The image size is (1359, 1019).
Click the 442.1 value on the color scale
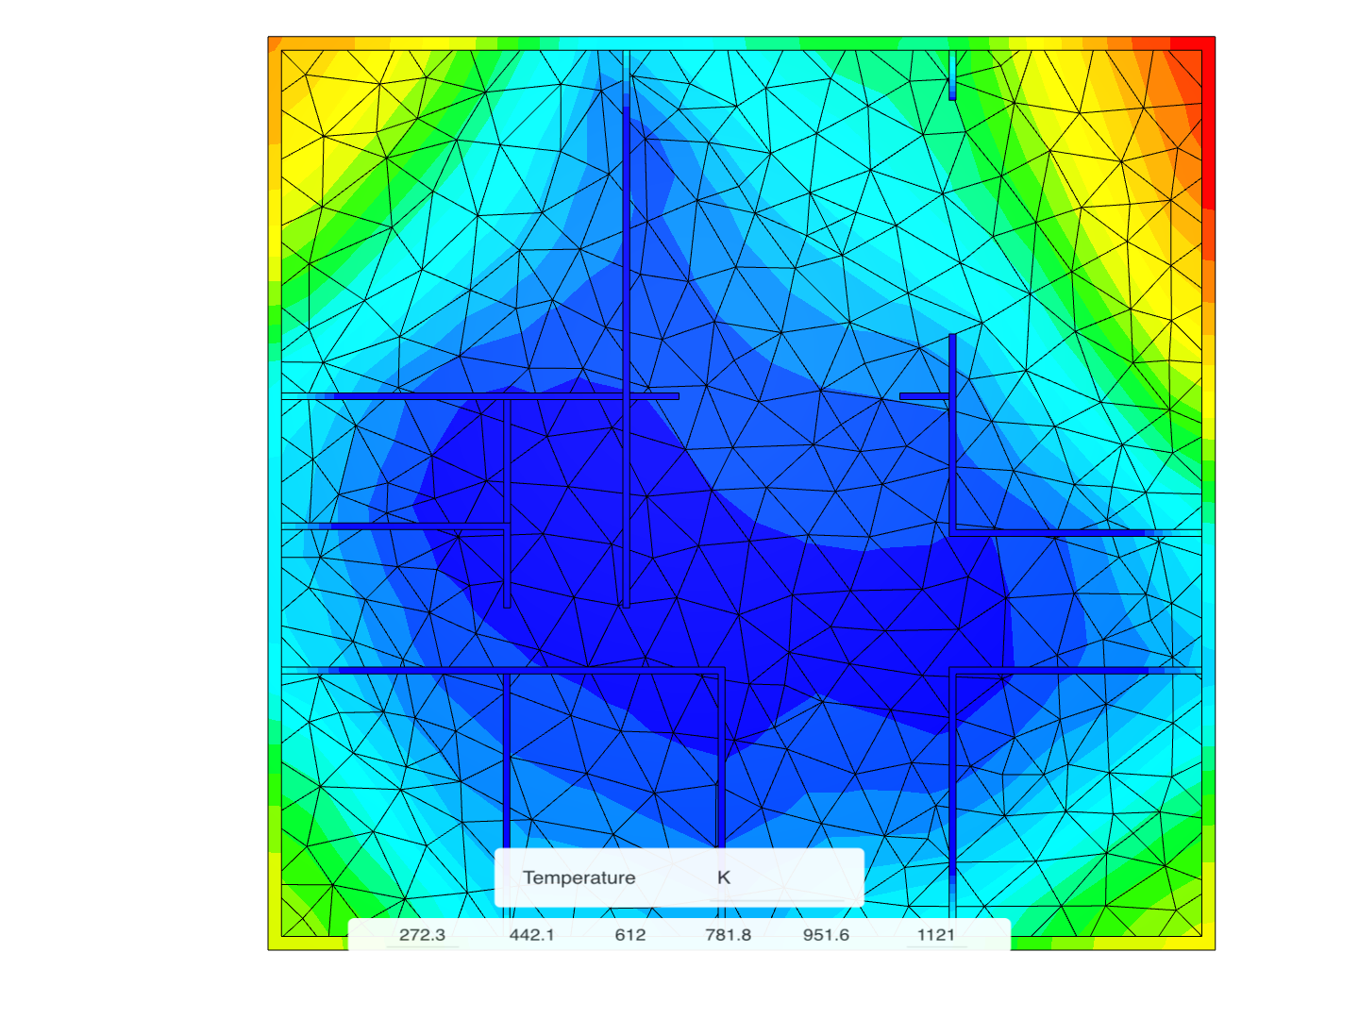tap(531, 935)
